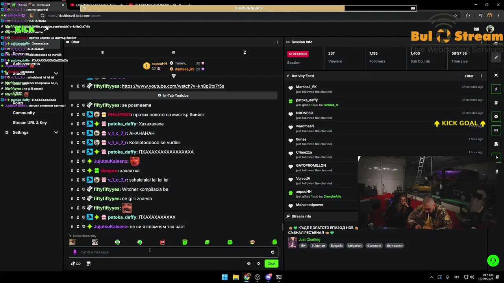Click the chat scrollbar thumb
The image size is (504, 283).
tap(282, 227)
